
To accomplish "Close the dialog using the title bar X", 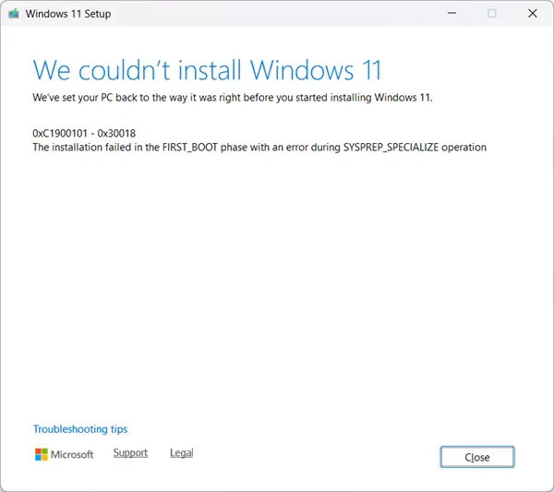I will [533, 14].
